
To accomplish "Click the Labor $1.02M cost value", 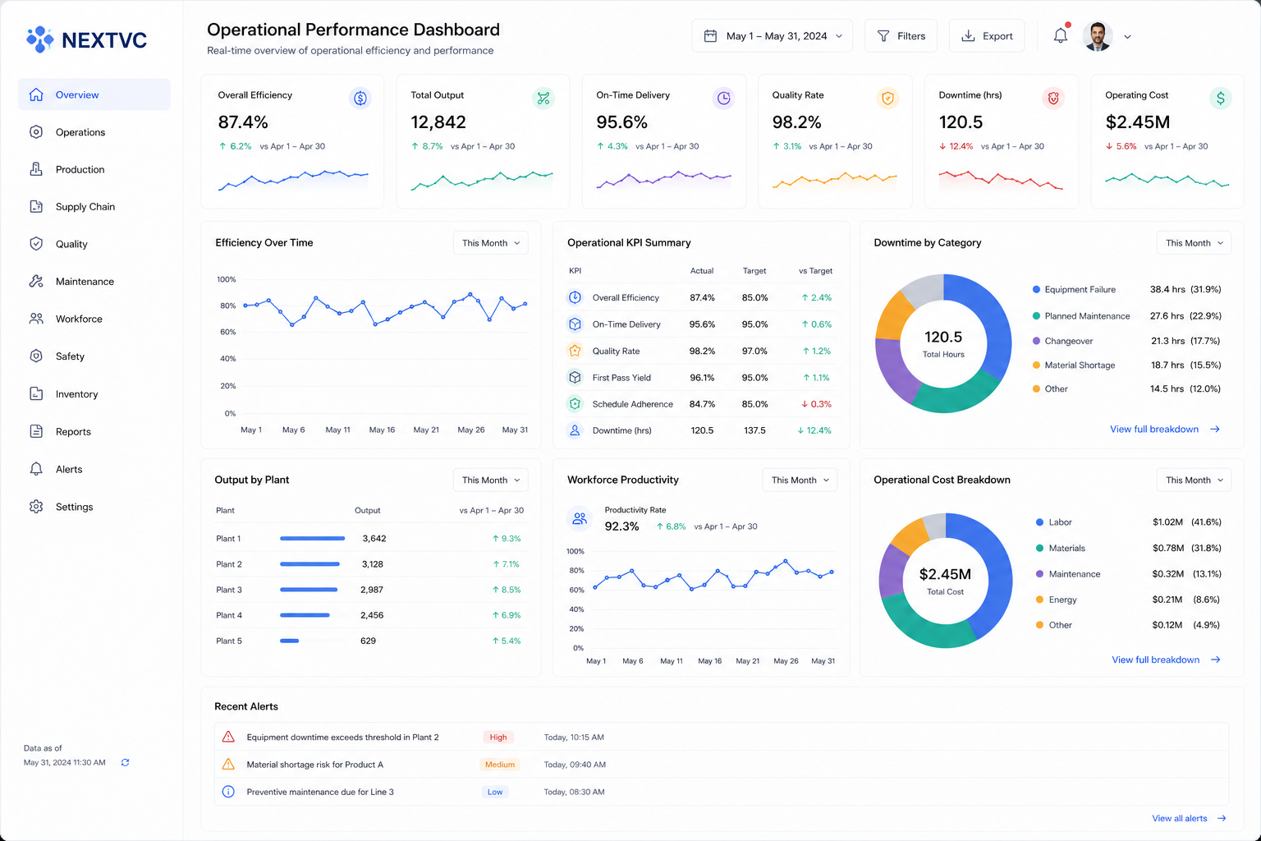I will pos(1167,522).
